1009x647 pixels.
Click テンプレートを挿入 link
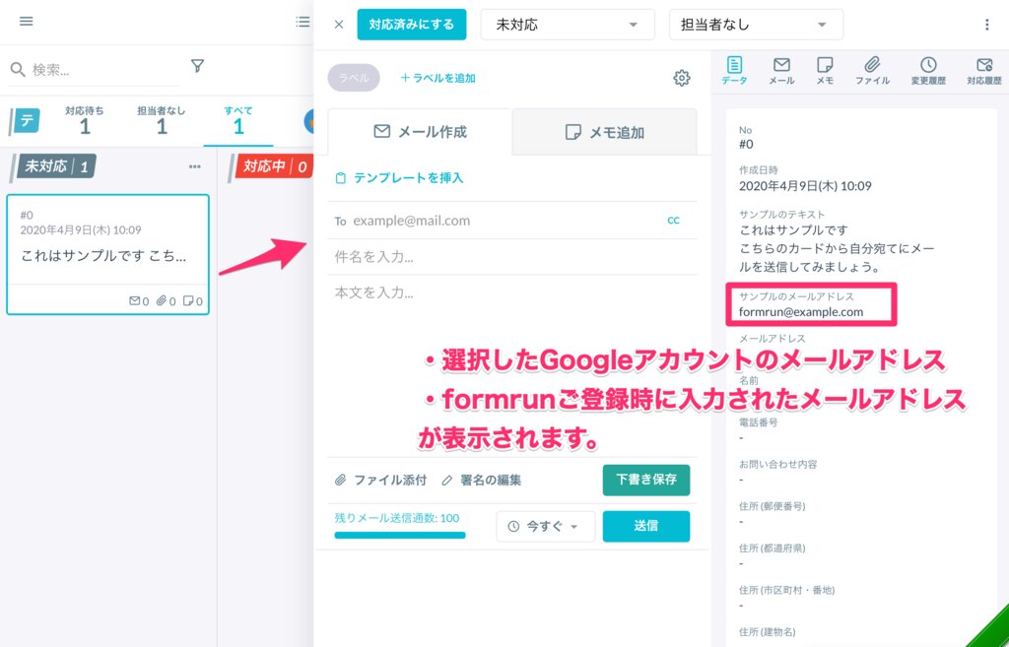tap(399, 178)
